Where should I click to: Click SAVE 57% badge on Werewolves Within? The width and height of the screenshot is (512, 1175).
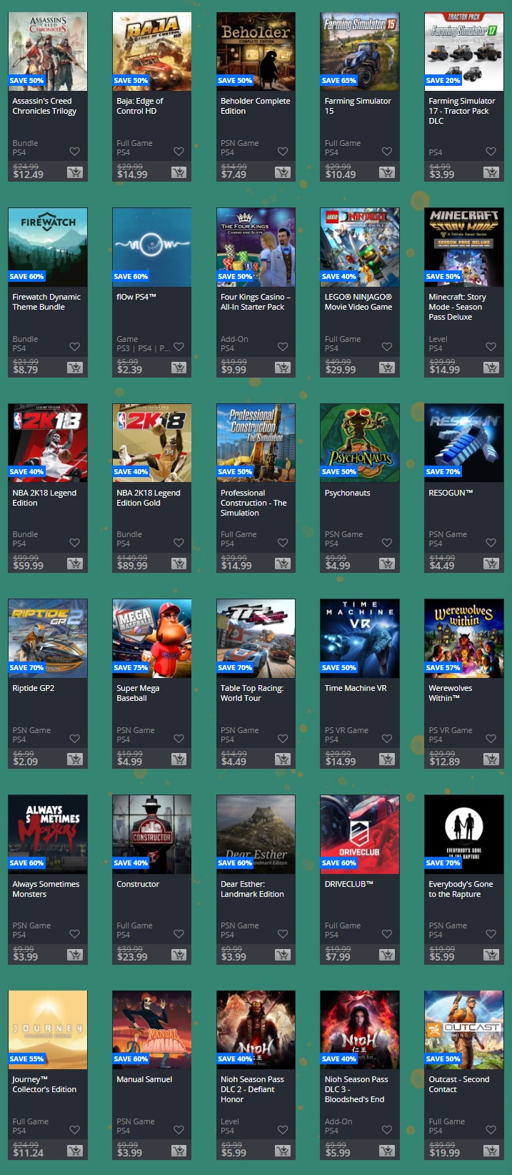[x=443, y=667]
